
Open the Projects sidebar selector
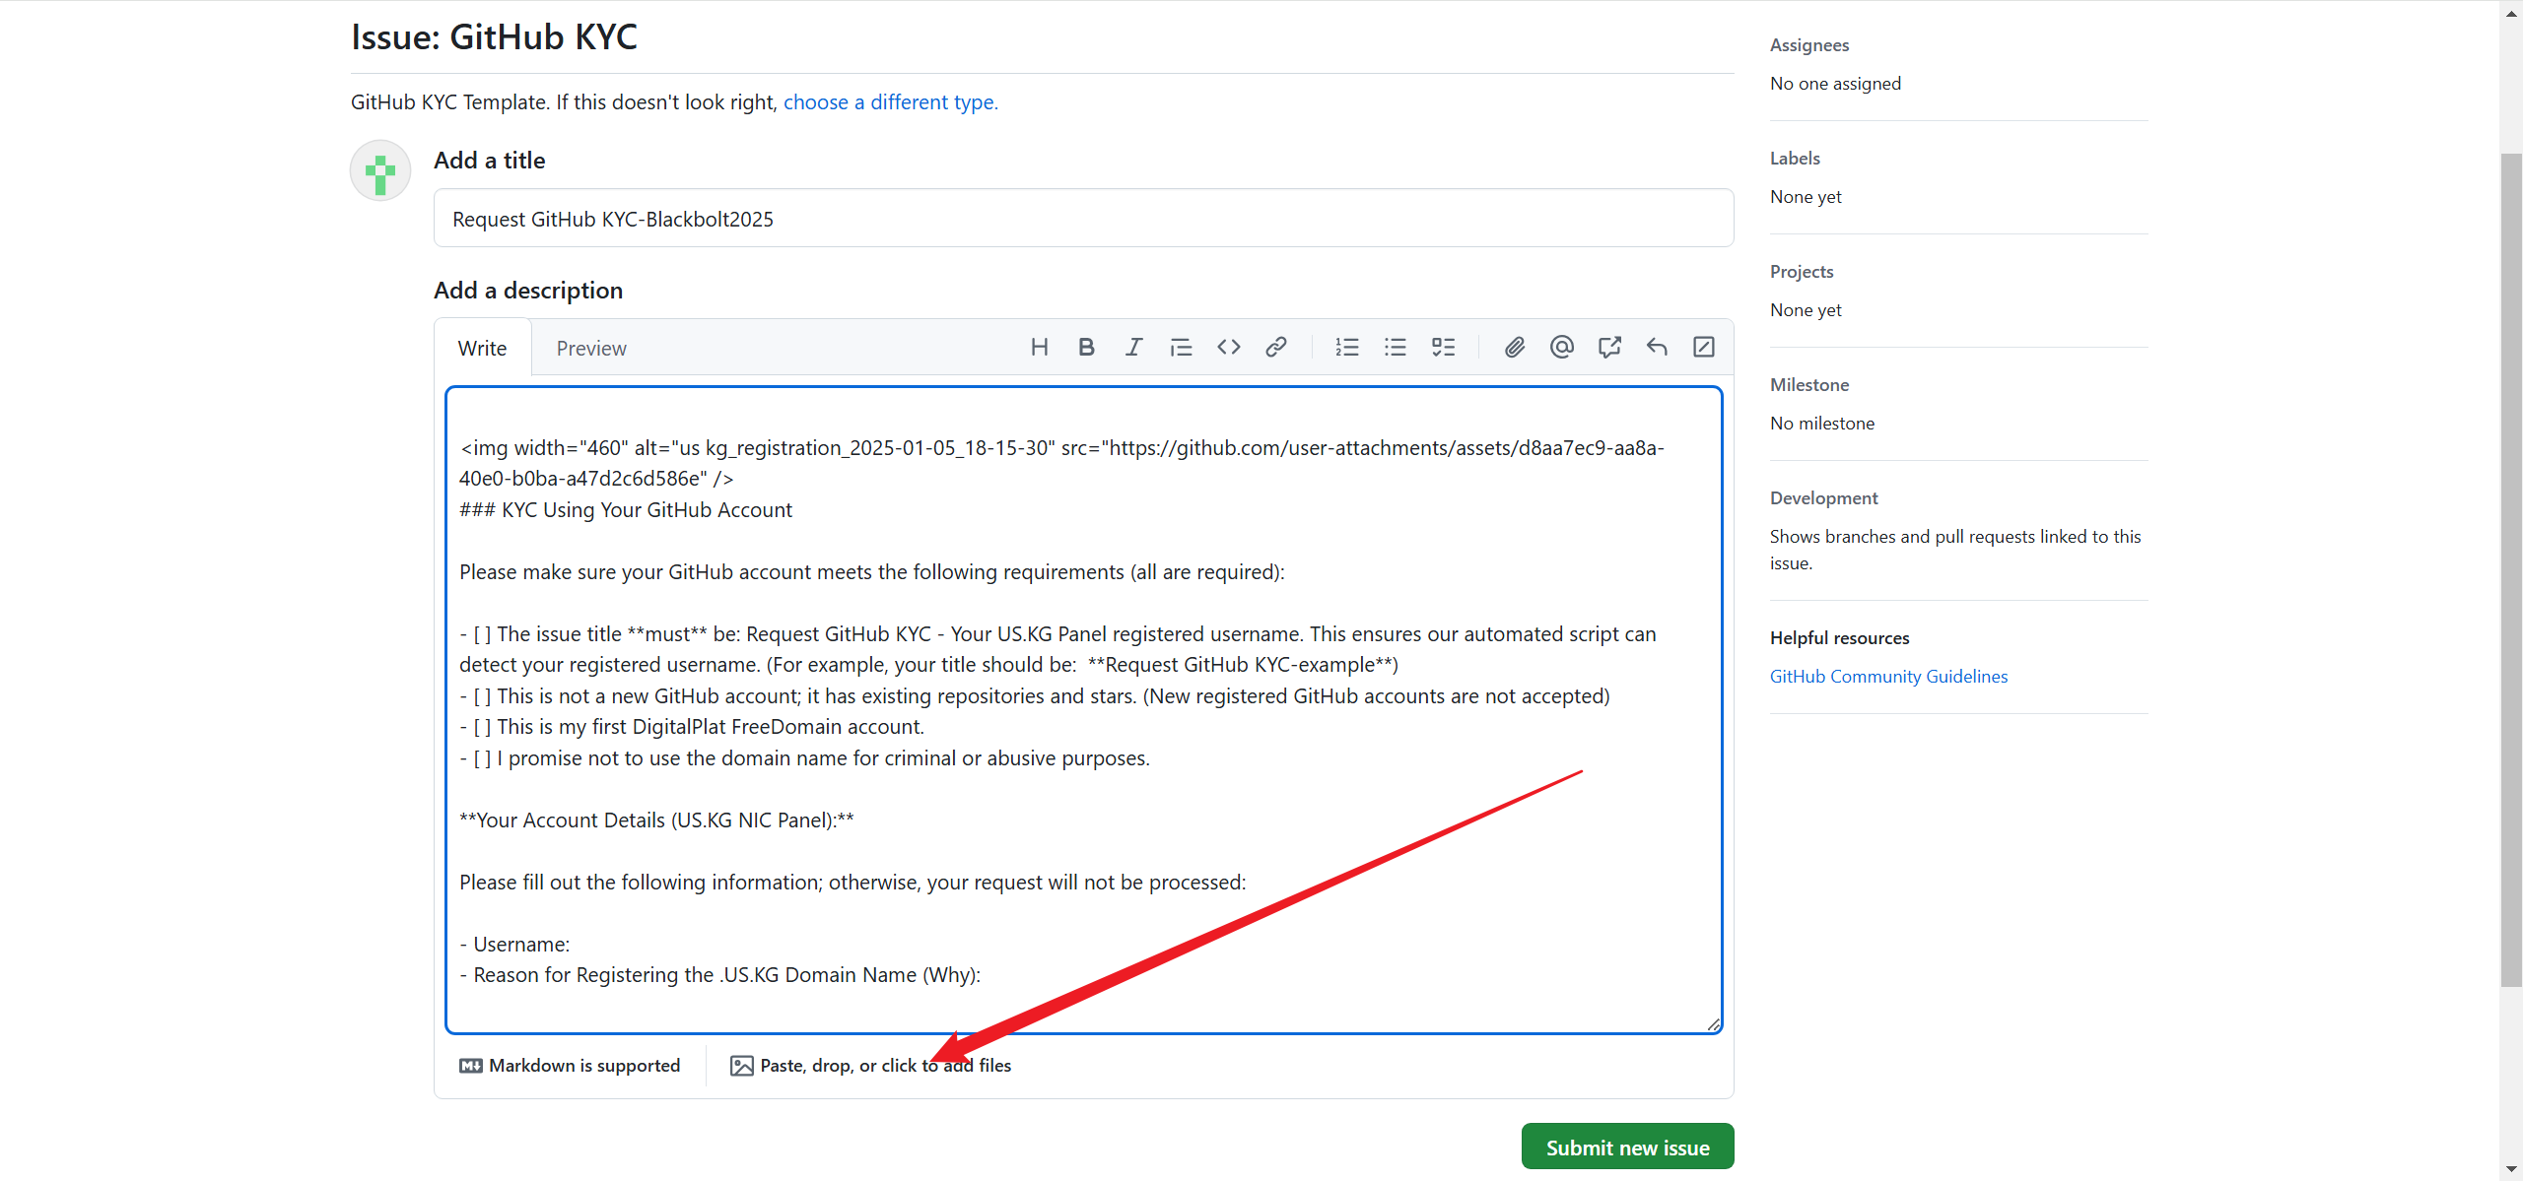click(x=1802, y=272)
